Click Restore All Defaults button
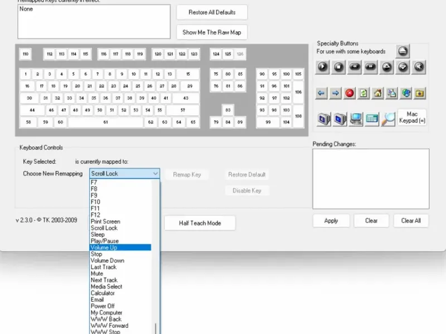Image resolution: width=446 pixels, height=334 pixels. [212, 12]
